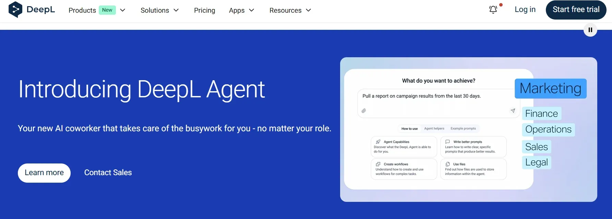The width and height of the screenshot is (612, 219).
Task: Click the Legal role tag
Action: pyautogui.click(x=537, y=162)
